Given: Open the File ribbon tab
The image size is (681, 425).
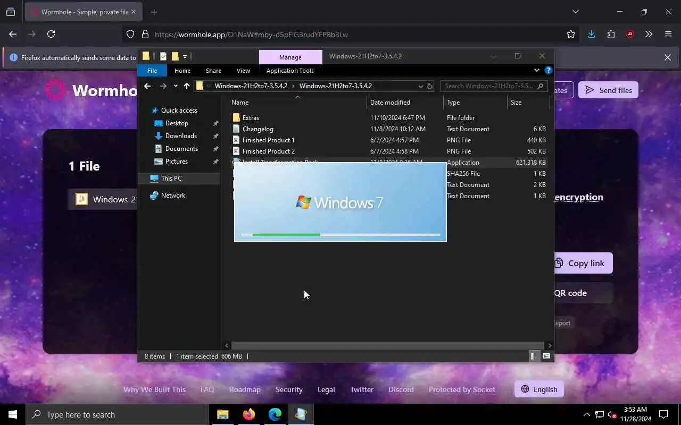Looking at the screenshot, I should [x=152, y=70].
